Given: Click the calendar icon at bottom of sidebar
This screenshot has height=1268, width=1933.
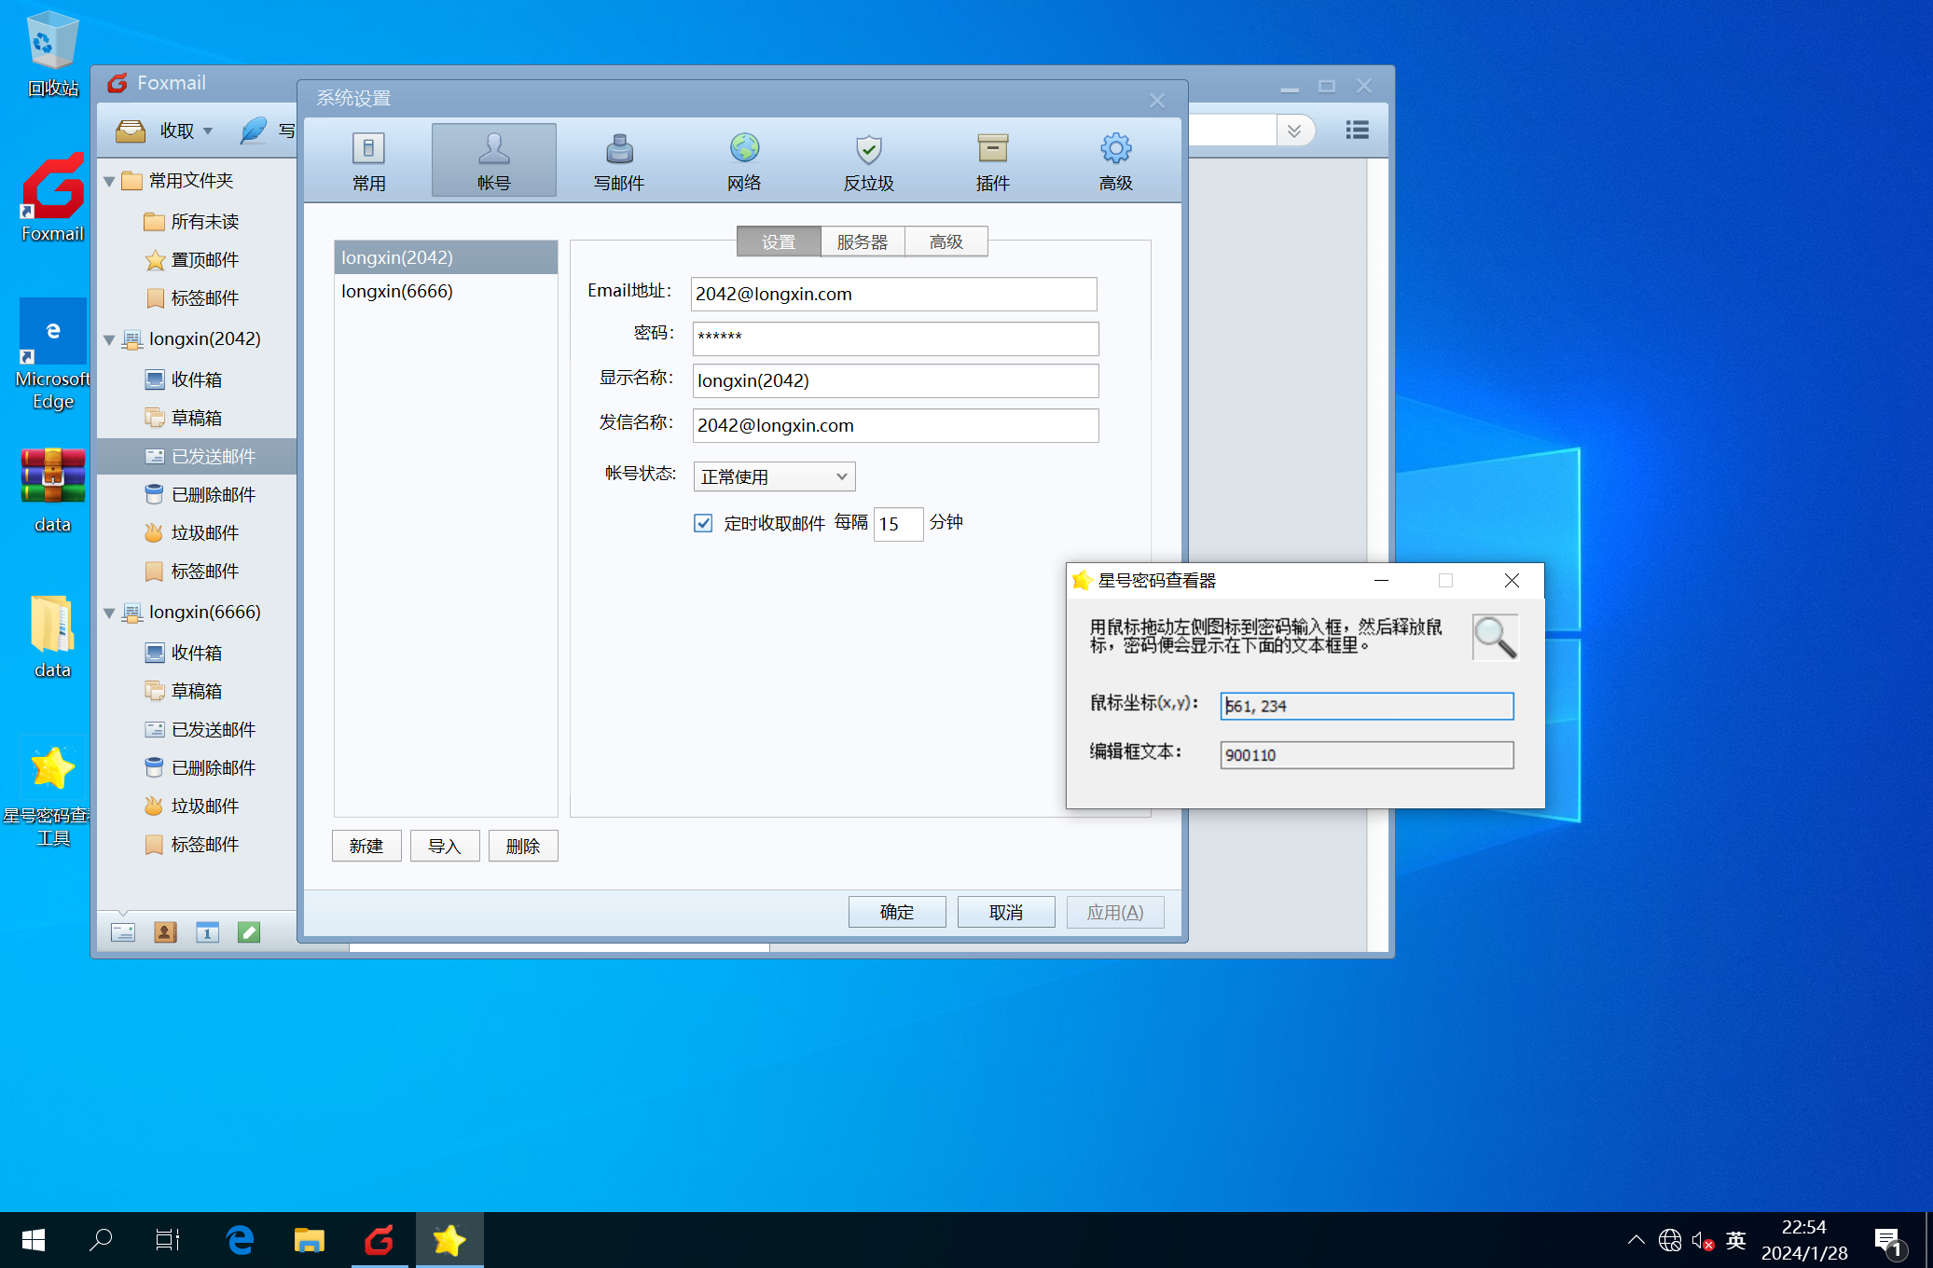Looking at the screenshot, I should tap(207, 932).
